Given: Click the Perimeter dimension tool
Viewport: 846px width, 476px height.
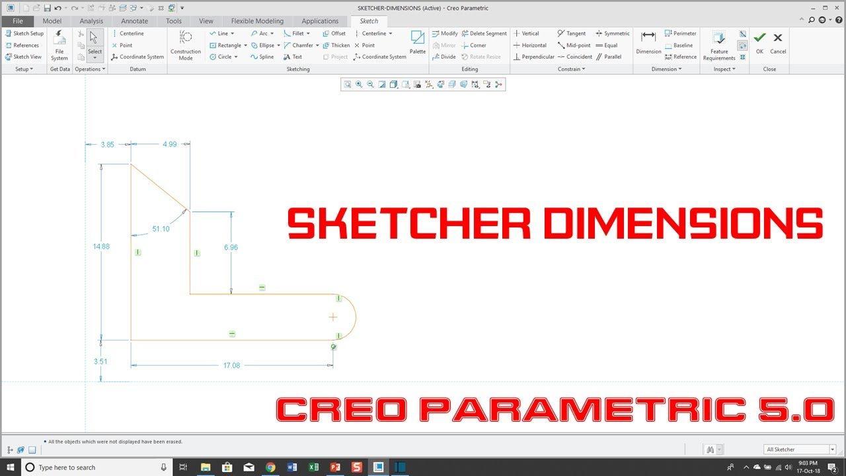Looking at the screenshot, I should tap(681, 33).
